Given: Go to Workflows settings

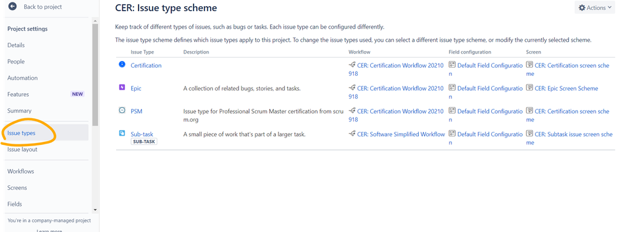Looking at the screenshot, I should coord(21,172).
